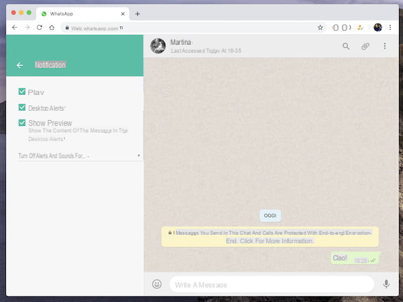Uncheck the Play sounds checkbox
403x302 pixels.
tap(22, 92)
